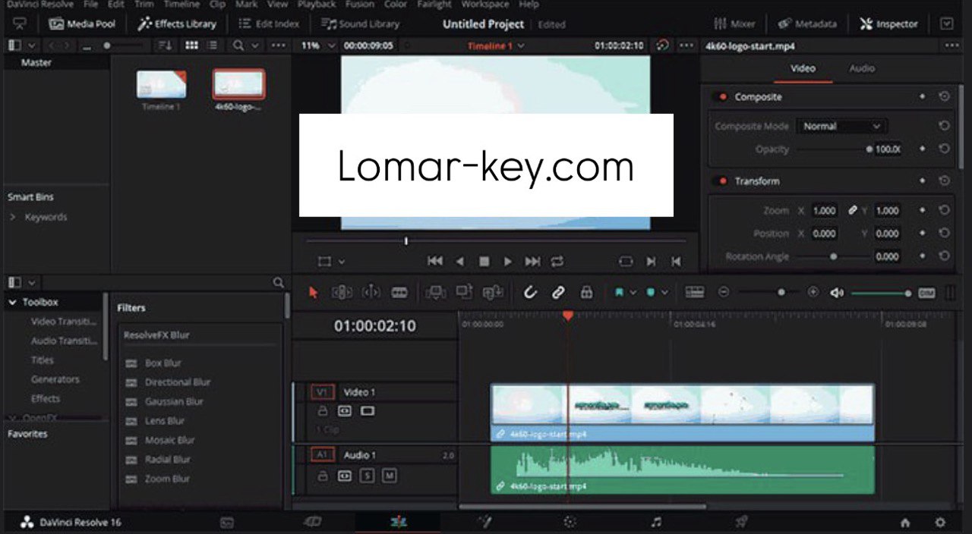Screen dimensions: 972x534
Task: Open the Fusion menu
Action: [x=359, y=4]
